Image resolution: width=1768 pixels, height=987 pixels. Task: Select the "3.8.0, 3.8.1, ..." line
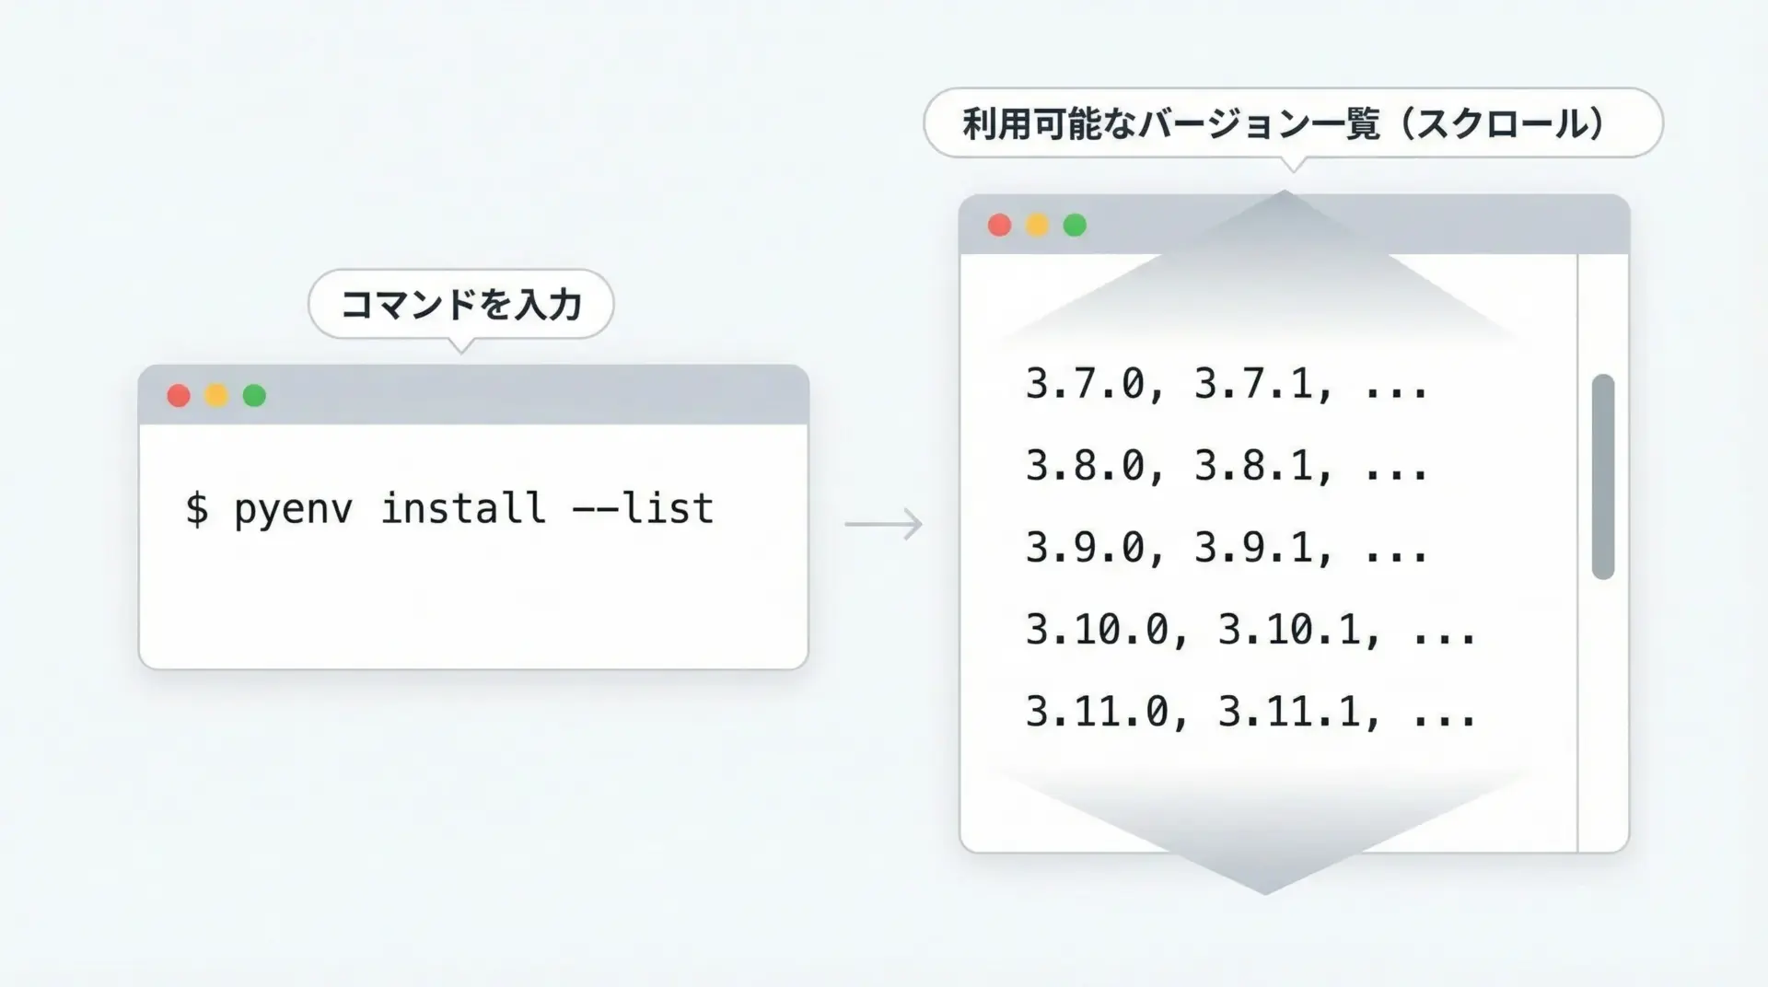1227,466
